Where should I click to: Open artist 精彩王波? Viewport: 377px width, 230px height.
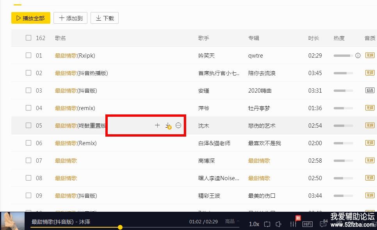[x=209, y=196]
